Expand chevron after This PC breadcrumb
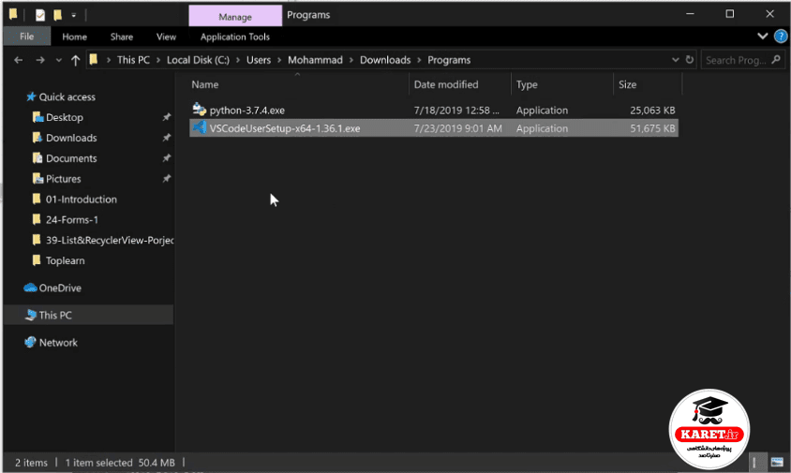791x473 pixels. (157, 60)
